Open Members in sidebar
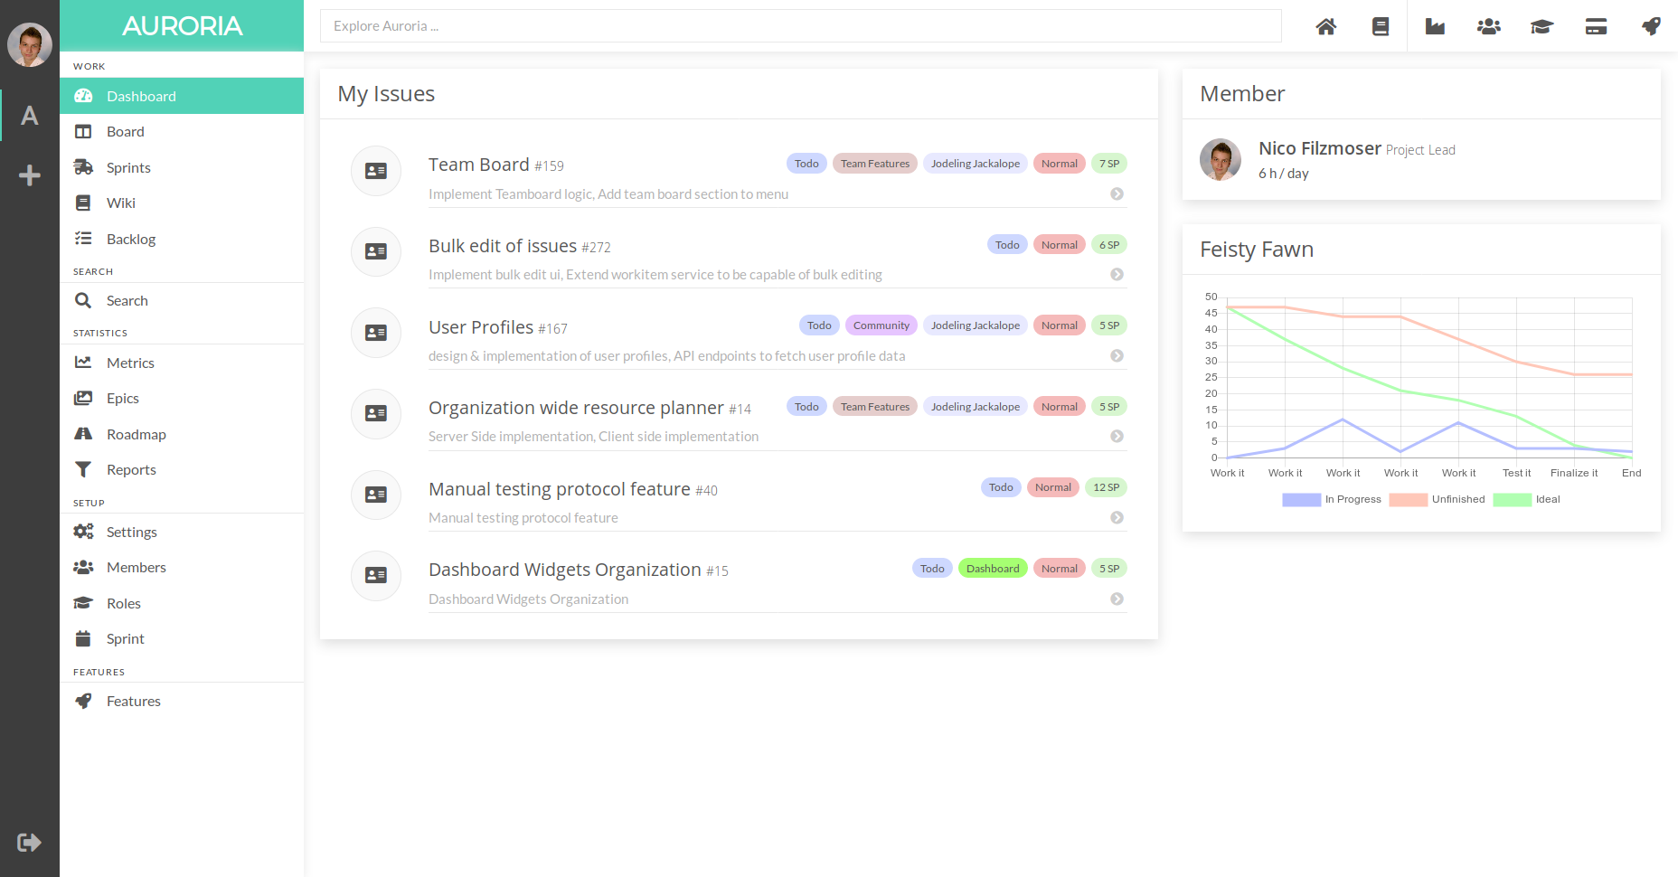 click(x=182, y=567)
